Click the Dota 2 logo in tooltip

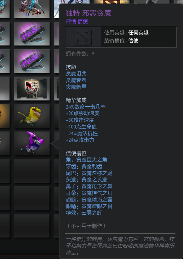click(x=83, y=37)
